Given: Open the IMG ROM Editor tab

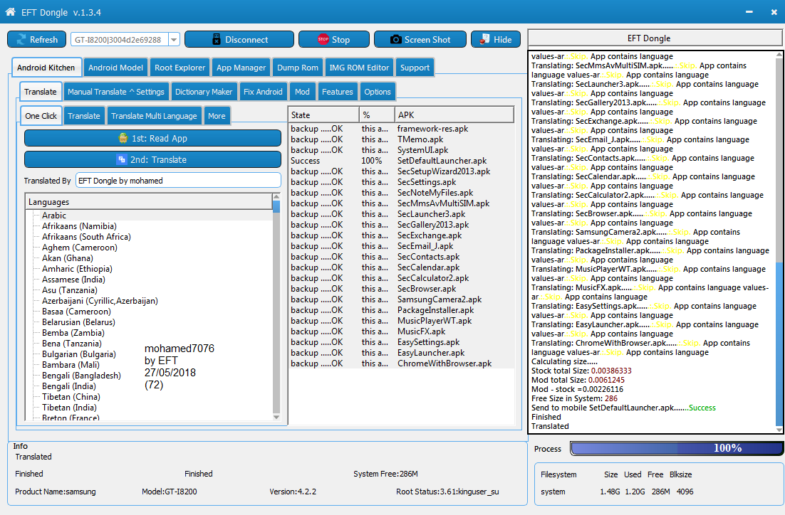Looking at the screenshot, I should (x=359, y=68).
